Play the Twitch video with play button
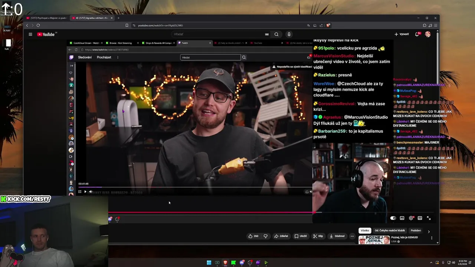475x267 pixels. tap(85, 192)
